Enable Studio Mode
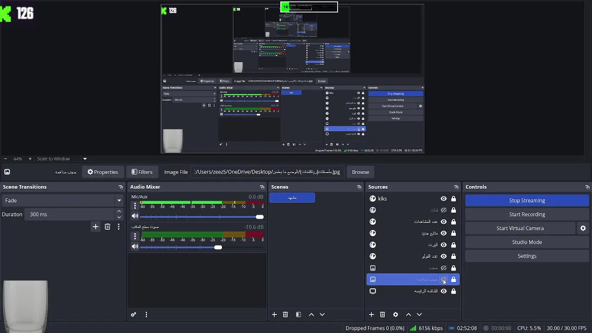This screenshot has width=592, height=333. point(527,242)
